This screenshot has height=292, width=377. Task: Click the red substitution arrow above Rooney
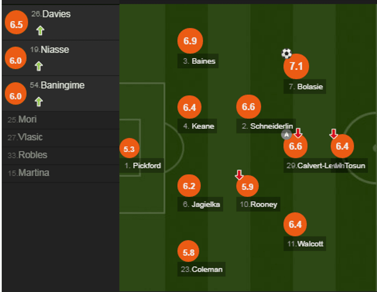(239, 175)
